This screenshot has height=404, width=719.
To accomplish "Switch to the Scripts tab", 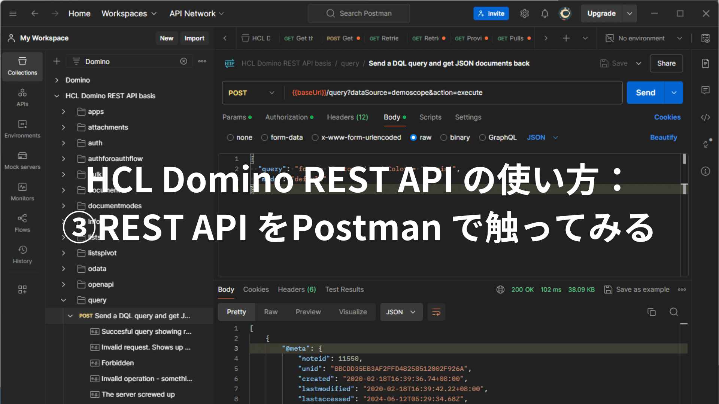I will pos(430,117).
